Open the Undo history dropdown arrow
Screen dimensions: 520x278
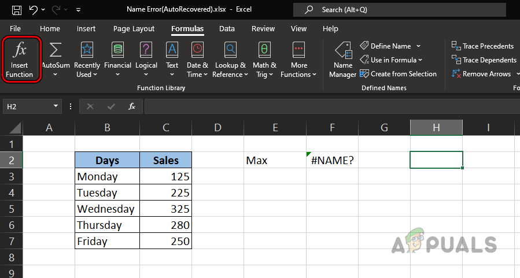click(43, 10)
